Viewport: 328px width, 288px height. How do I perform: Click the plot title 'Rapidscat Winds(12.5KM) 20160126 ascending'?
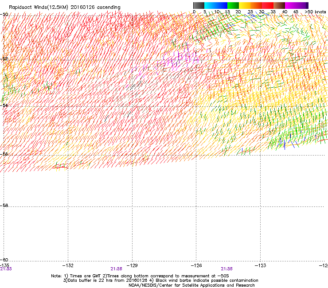click(64, 8)
